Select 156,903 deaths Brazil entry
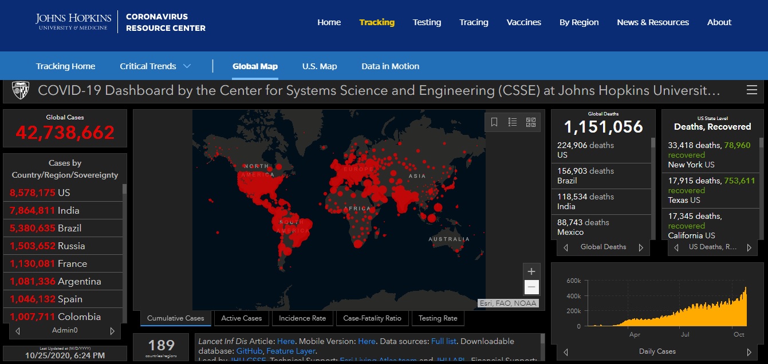Image resolution: width=768 pixels, height=364 pixels. point(601,176)
